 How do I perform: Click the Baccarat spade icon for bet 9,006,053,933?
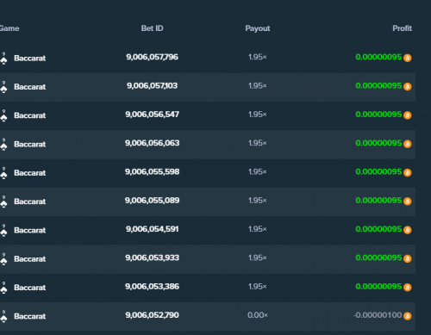pos(3,259)
